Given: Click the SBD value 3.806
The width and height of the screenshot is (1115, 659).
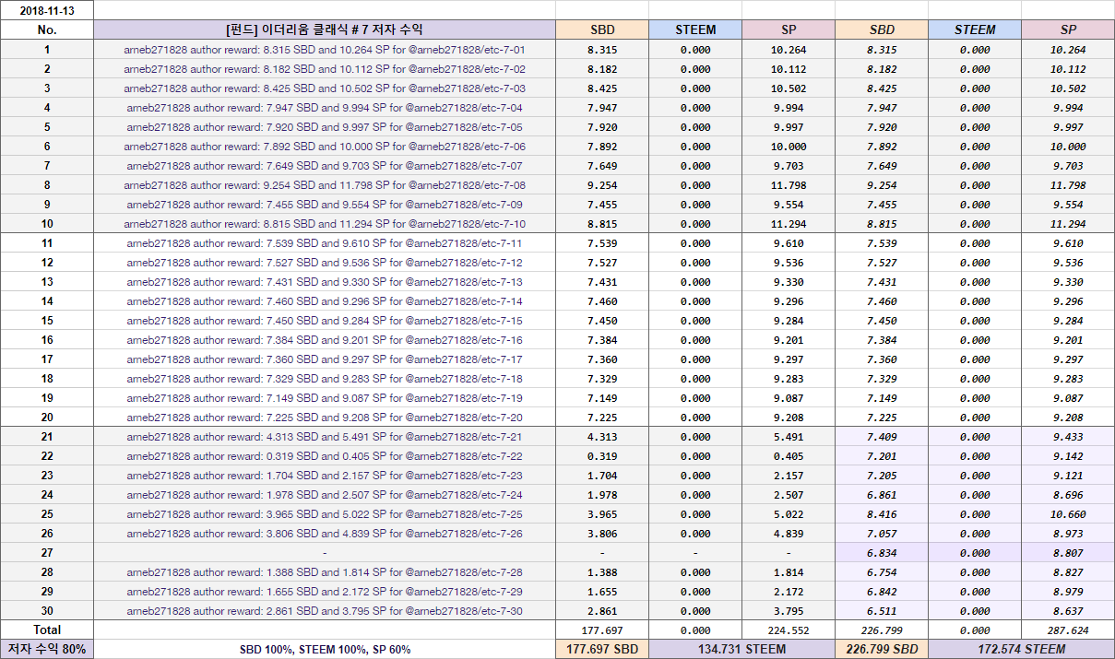Looking at the screenshot, I should [602, 534].
